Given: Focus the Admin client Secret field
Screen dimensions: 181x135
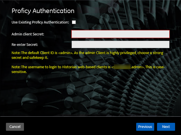Looking at the screenshot, I should click(120, 34).
